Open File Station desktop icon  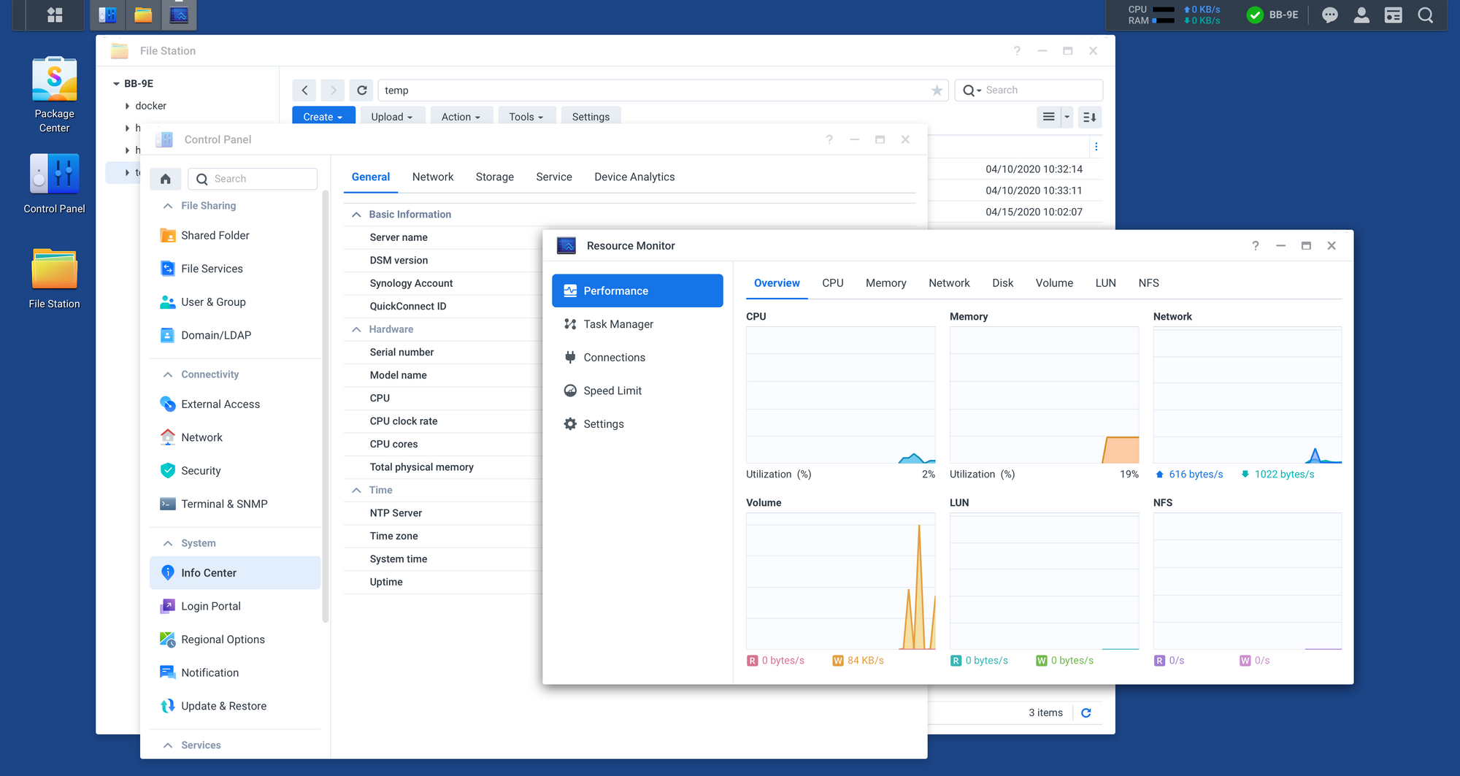tap(55, 279)
